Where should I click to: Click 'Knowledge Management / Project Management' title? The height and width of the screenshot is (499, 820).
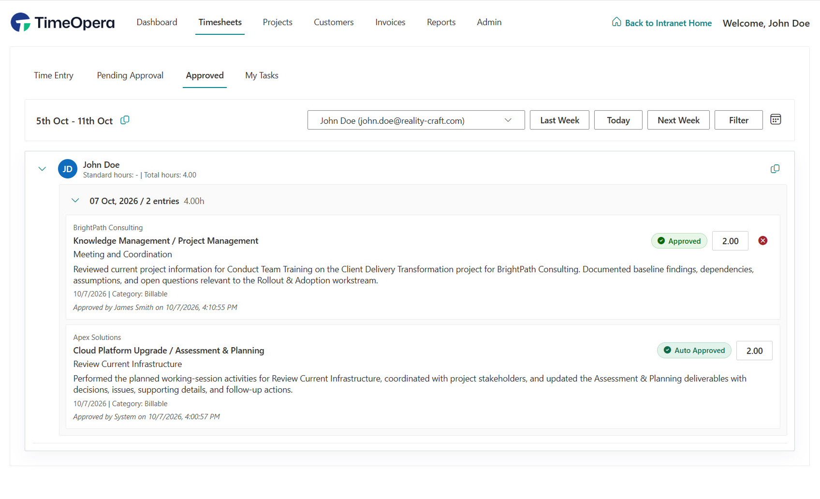[166, 241]
